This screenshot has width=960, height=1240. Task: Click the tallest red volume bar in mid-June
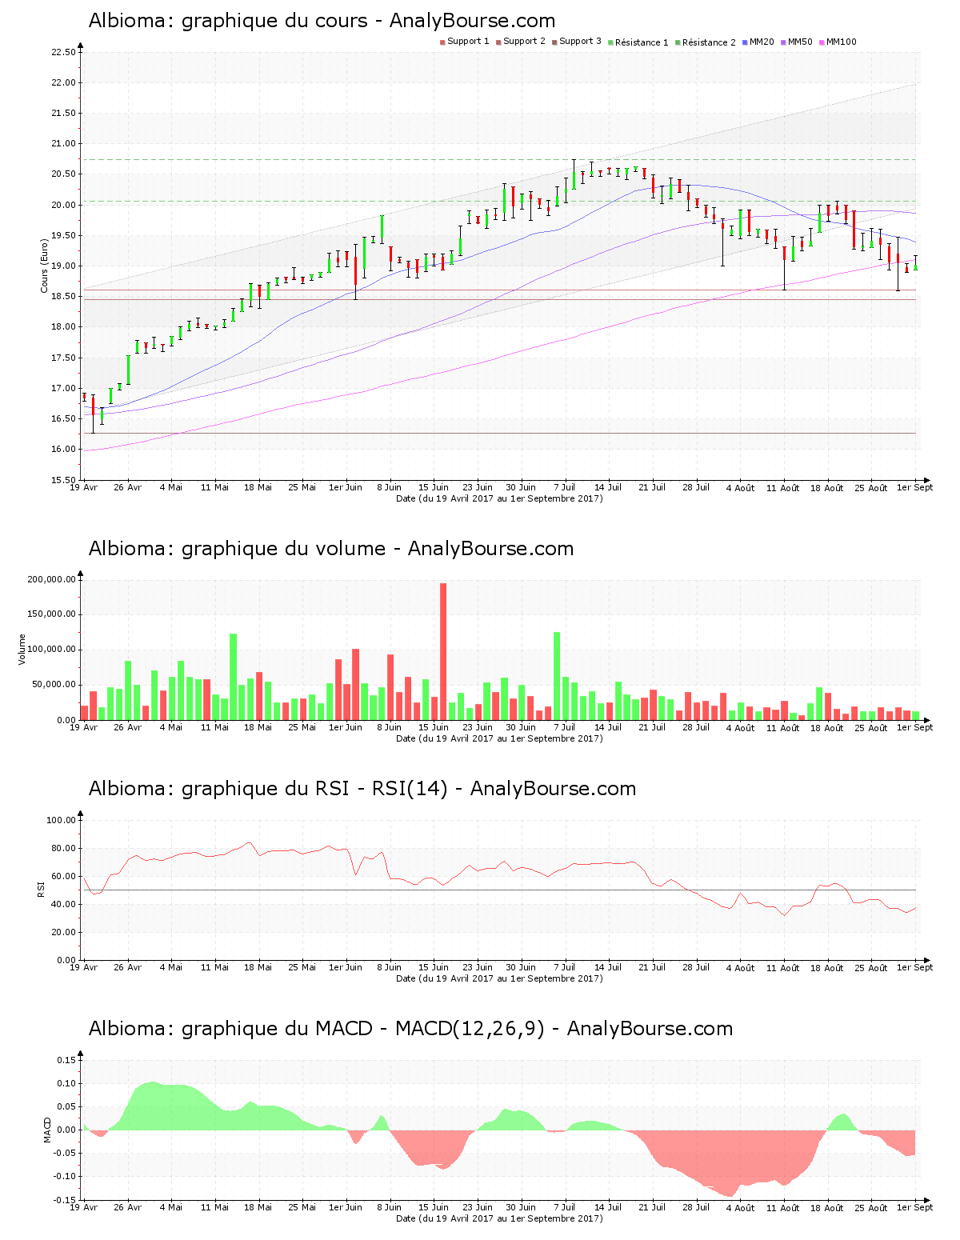click(x=443, y=651)
